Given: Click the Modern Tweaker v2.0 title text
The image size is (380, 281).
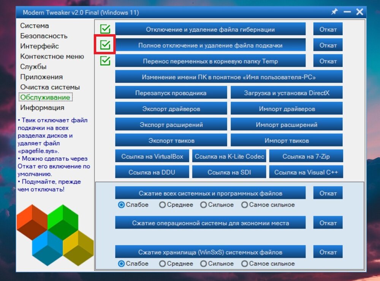Looking at the screenshot, I should [x=81, y=13].
